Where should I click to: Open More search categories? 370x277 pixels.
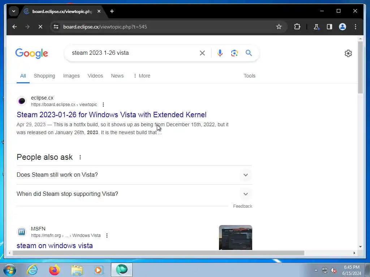[142, 76]
